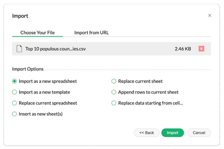
Task: Click the green Import button
Action: coord(172,133)
